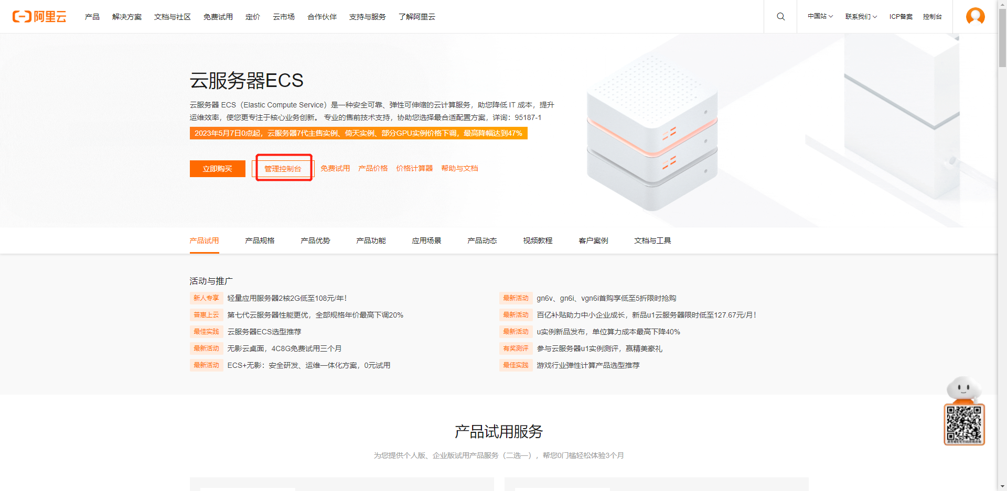Open the 产品 menu
This screenshot has height=491, width=1007.
[92, 17]
